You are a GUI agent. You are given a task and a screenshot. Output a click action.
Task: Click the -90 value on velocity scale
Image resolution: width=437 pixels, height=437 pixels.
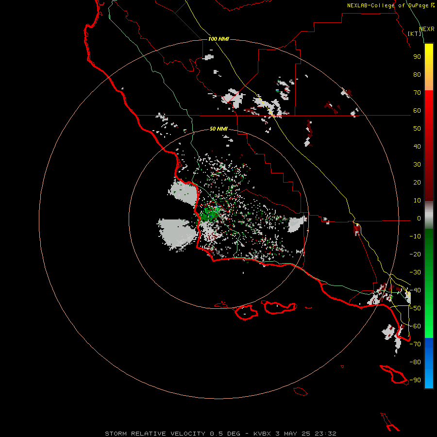(x=415, y=380)
